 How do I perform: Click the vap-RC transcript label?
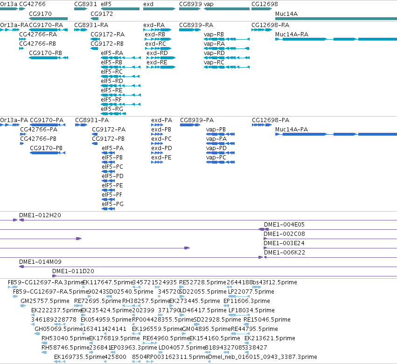[x=214, y=62]
